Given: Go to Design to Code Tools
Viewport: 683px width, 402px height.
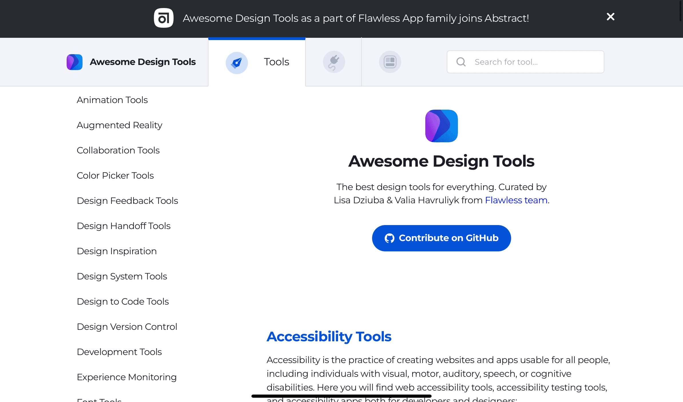Looking at the screenshot, I should (123, 301).
